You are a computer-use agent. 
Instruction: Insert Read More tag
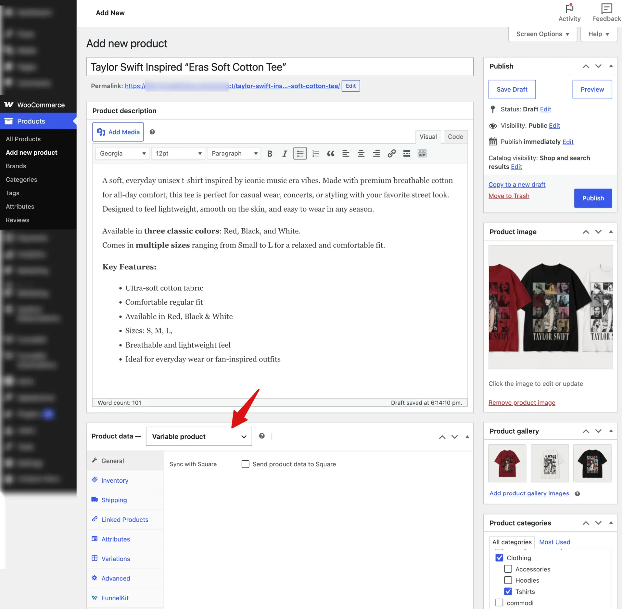point(407,154)
